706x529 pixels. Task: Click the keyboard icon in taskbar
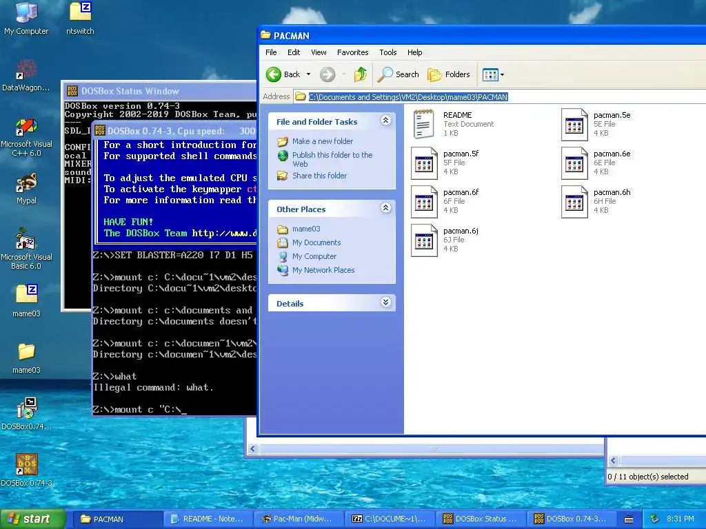pyautogui.click(x=629, y=519)
